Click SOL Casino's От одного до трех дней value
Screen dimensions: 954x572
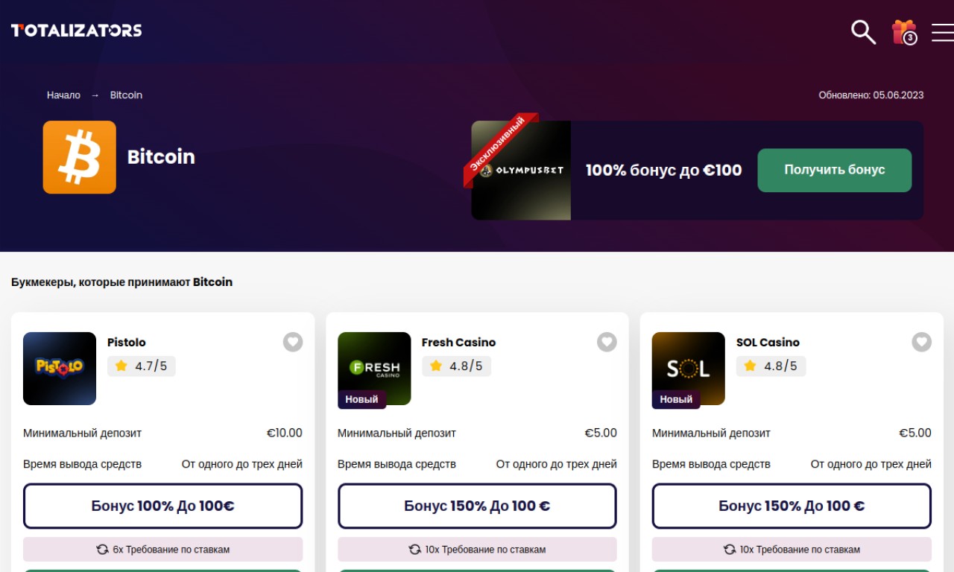(x=871, y=464)
